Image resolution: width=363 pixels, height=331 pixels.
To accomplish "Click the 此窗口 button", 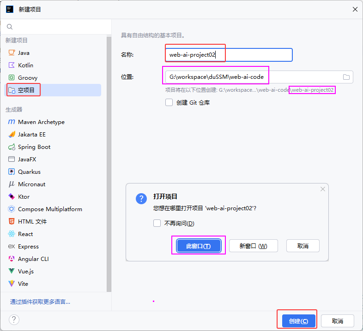I will [198, 246].
